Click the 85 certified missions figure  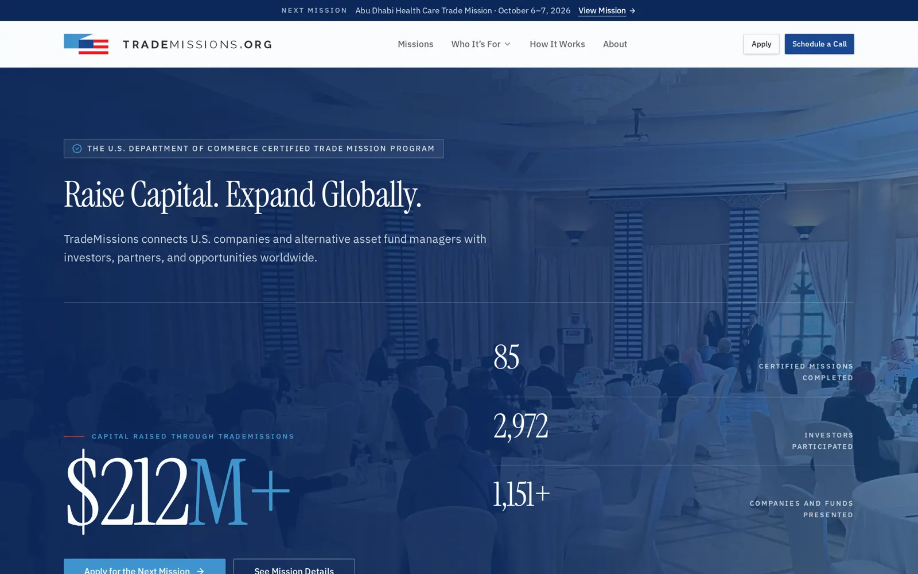(x=507, y=357)
